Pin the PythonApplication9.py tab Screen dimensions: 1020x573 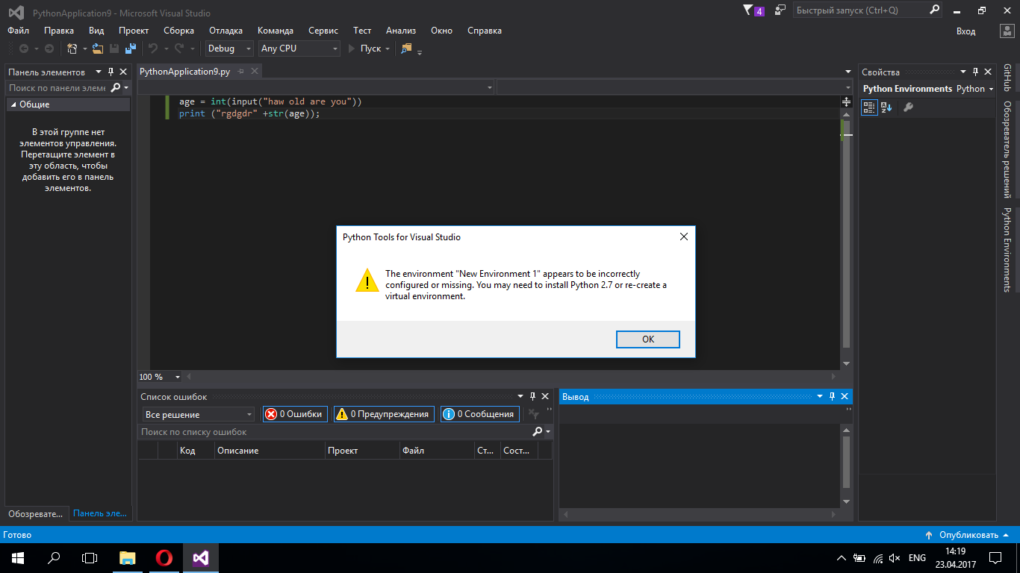(x=242, y=72)
